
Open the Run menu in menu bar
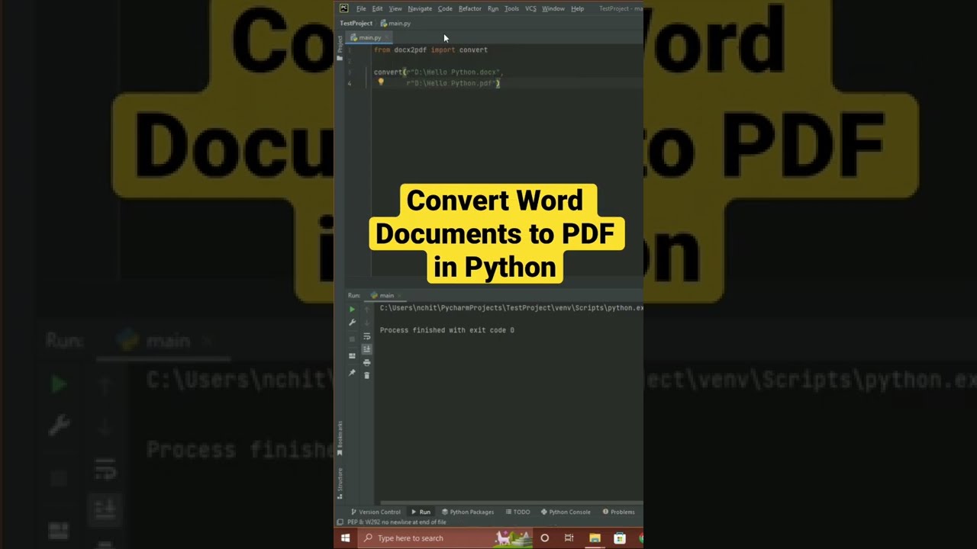coord(493,8)
